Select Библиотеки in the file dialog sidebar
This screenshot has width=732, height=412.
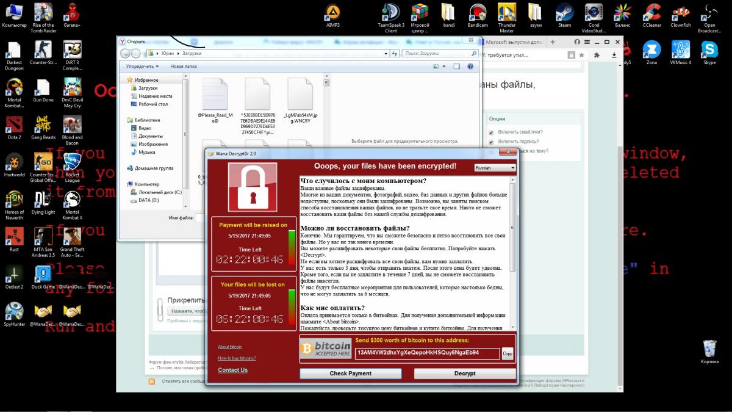143,120
